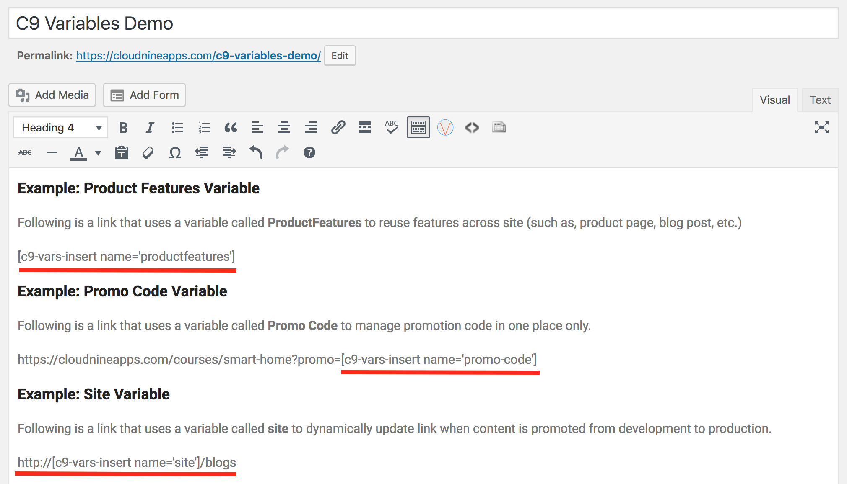Toggle strikethrough formatting

[x=25, y=153]
